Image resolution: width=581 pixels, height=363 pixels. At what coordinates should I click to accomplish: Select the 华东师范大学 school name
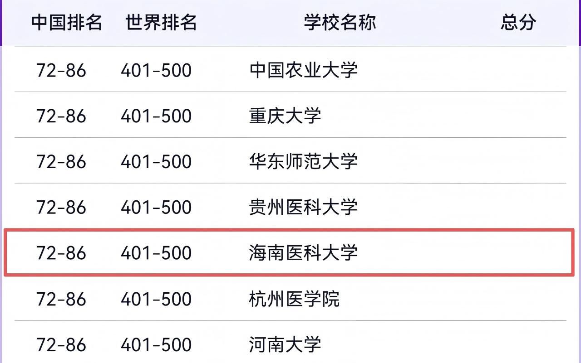pos(303,162)
